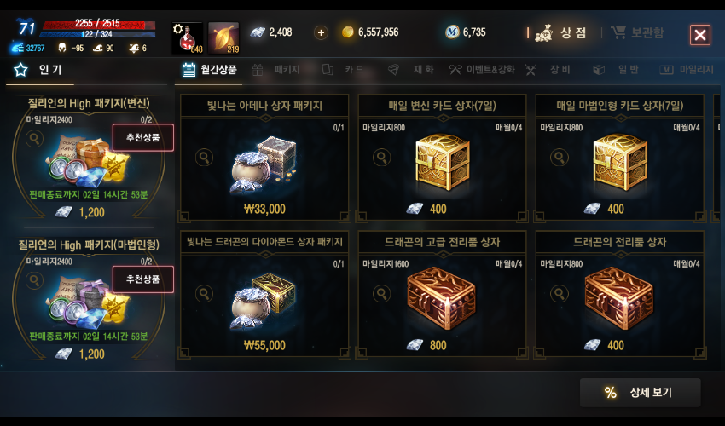Select the 인기 popular category

coord(40,70)
